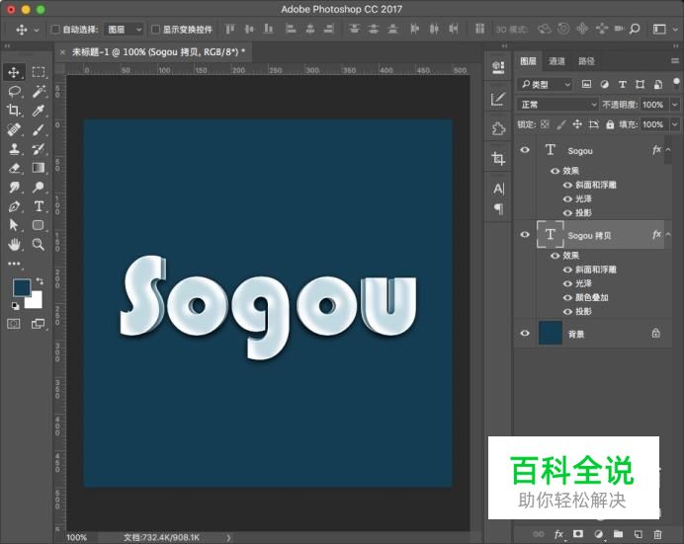Add a layer mask
Viewport: 684px width, 544px height.
(578, 534)
